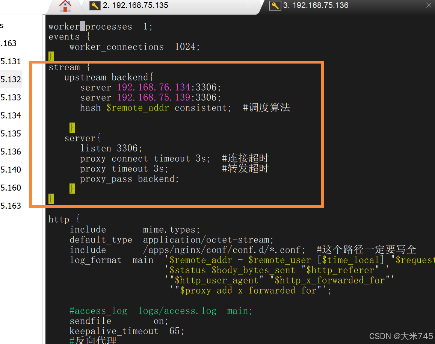
Task: Click the '$remote_user' variable in log format
Action: point(279,260)
